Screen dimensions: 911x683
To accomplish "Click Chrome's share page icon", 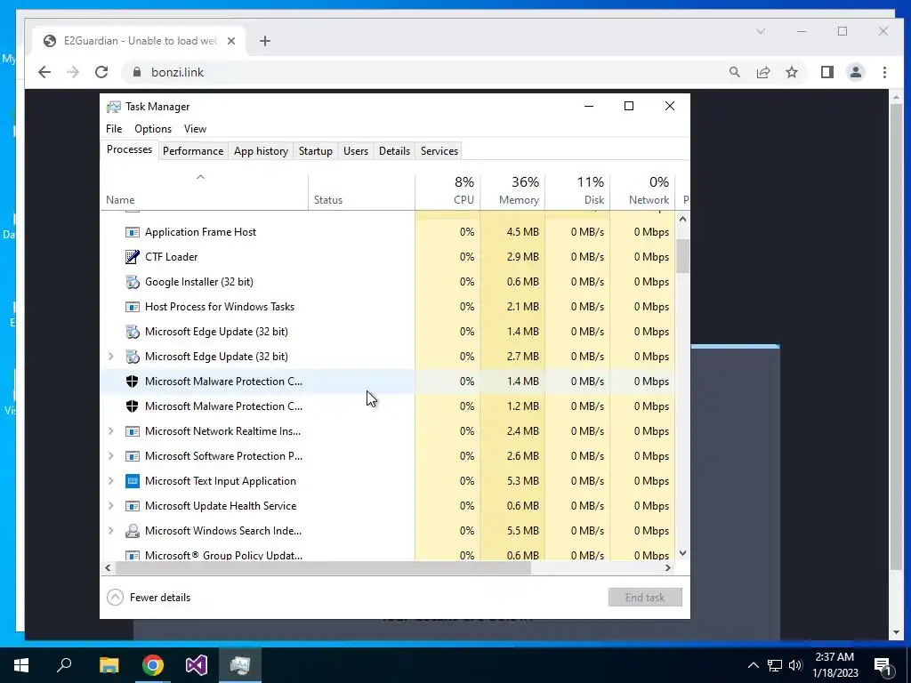I will (x=762, y=72).
